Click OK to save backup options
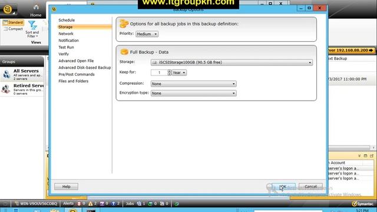 [x=284, y=187]
